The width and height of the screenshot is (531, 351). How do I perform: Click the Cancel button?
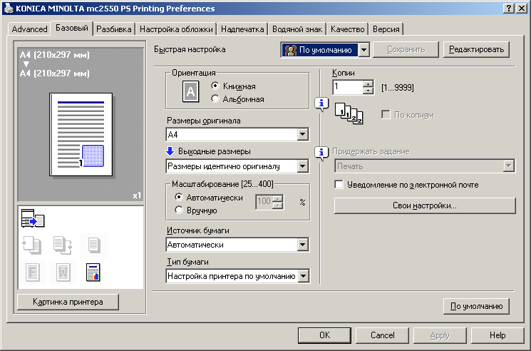coord(382,335)
